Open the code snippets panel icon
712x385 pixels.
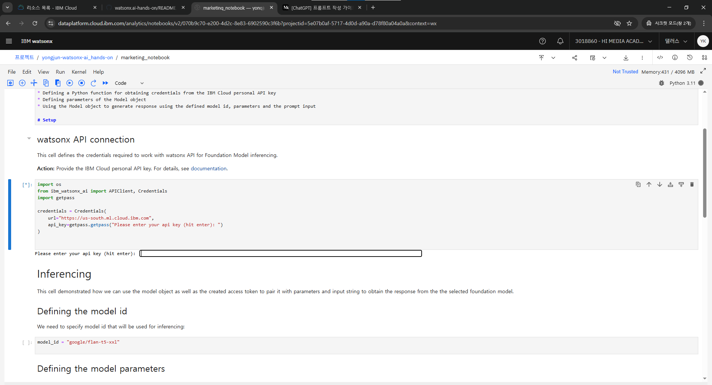(660, 57)
